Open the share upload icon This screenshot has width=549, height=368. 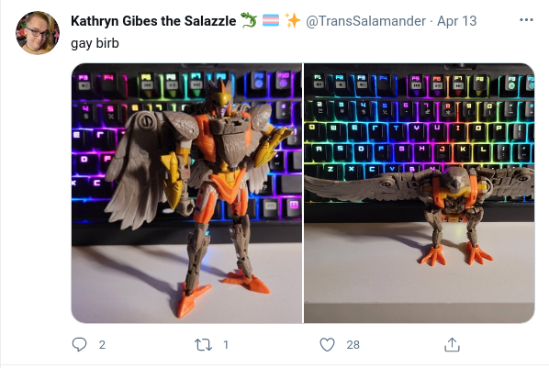pos(452,344)
